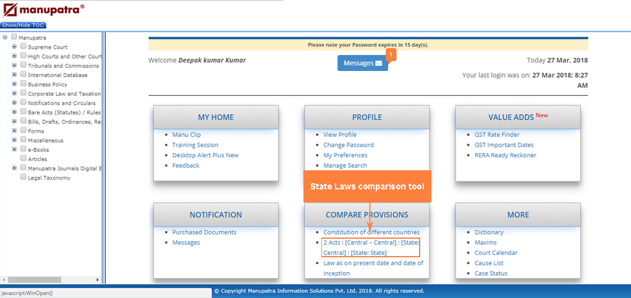Select the Articles checkbox
631x298 pixels.
point(23,159)
